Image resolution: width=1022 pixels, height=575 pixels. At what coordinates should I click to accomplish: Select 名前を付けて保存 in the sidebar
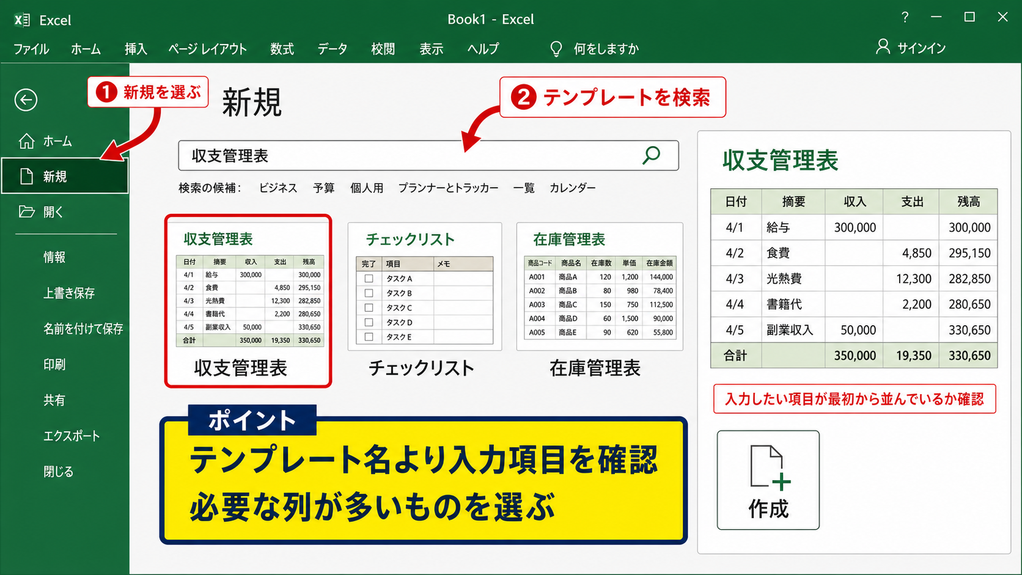click(x=83, y=329)
